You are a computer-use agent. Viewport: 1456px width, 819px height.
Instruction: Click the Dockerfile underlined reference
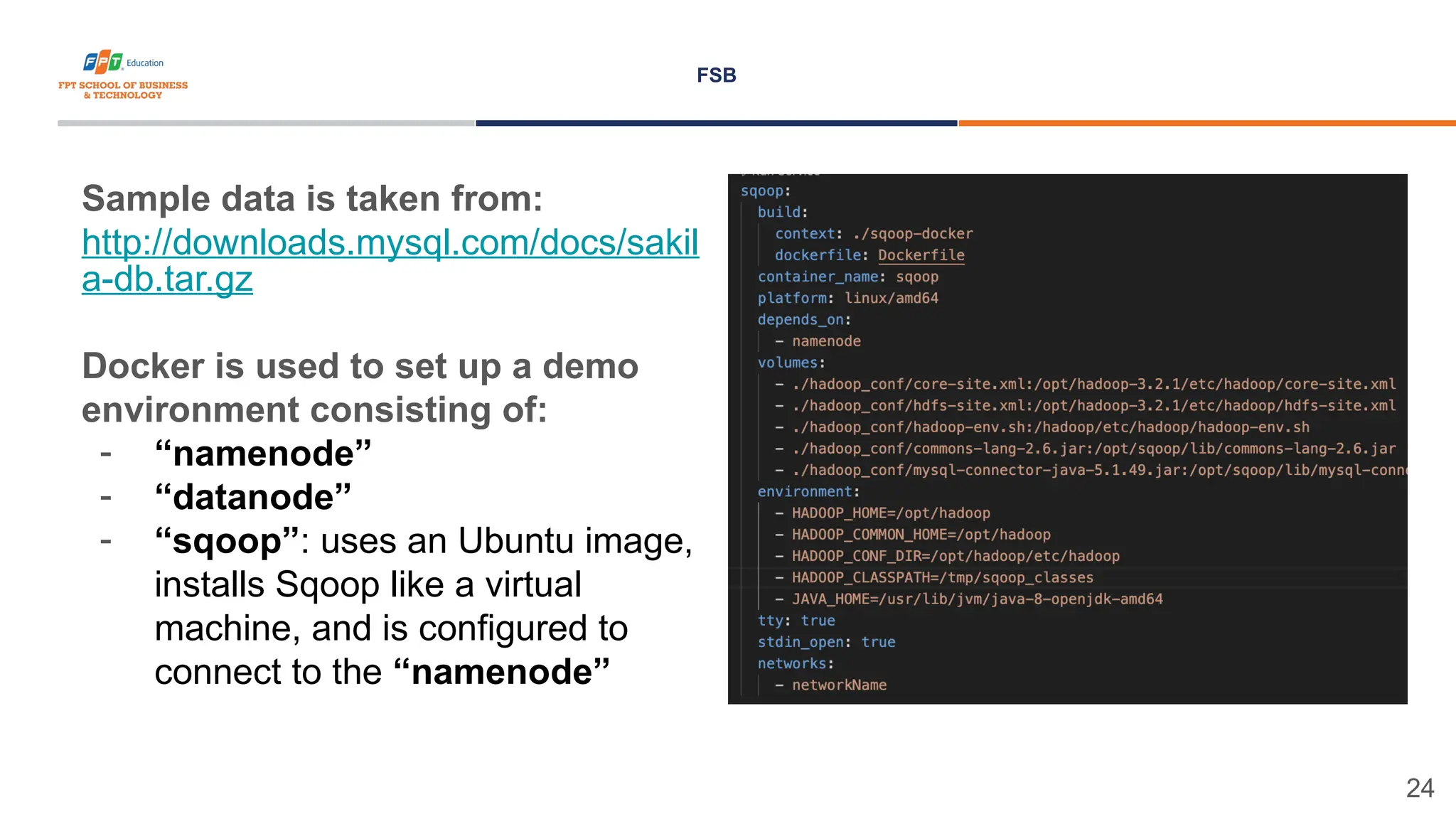tap(921, 255)
